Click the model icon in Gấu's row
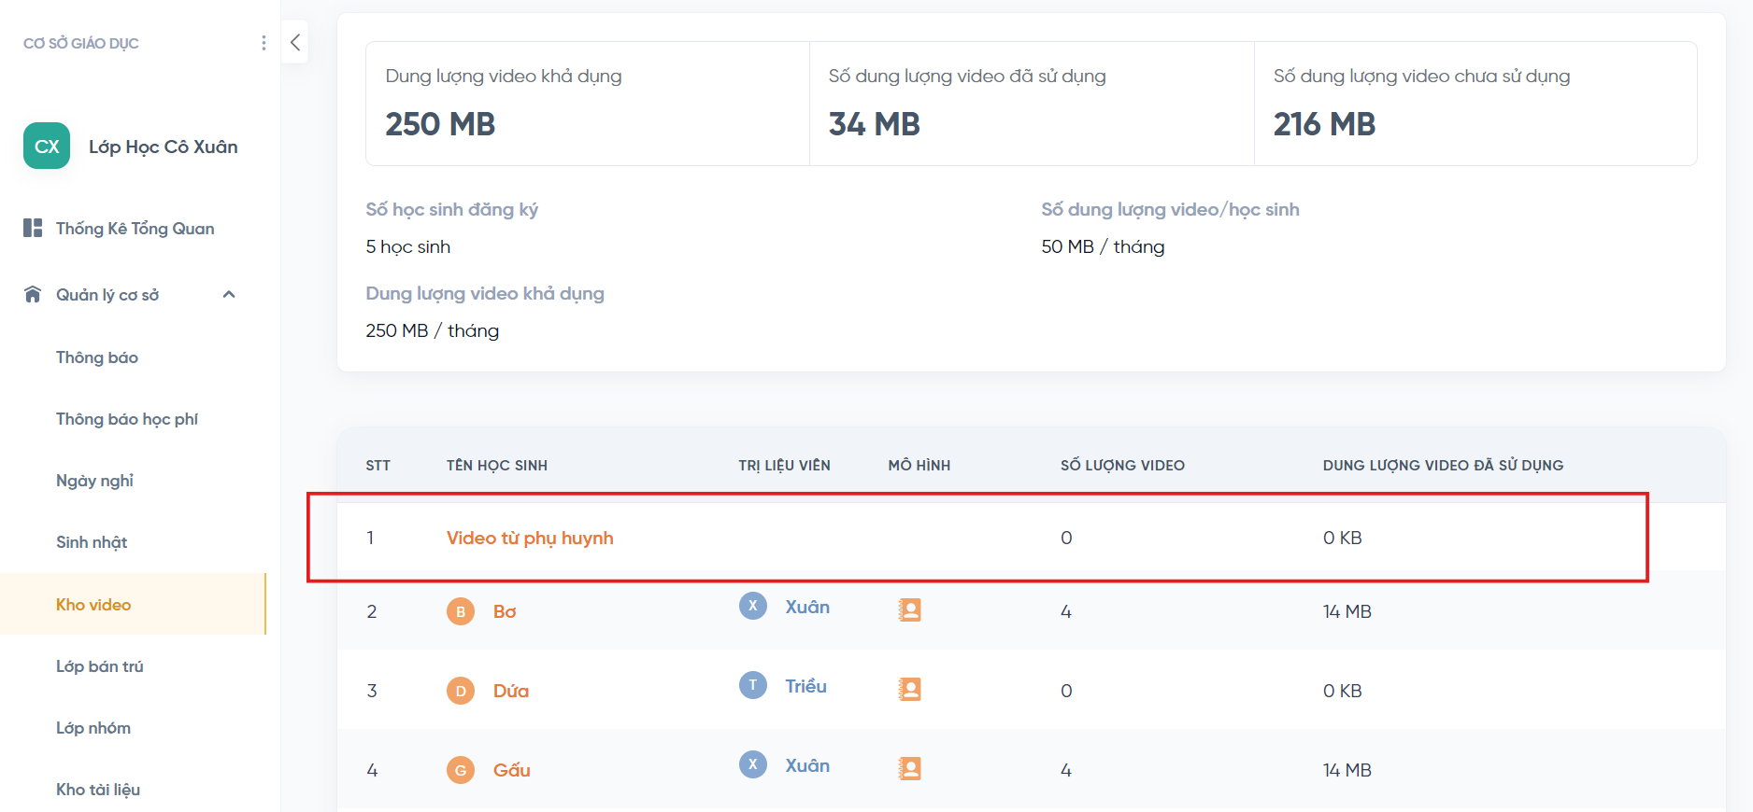The image size is (1753, 812). (x=909, y=769)
